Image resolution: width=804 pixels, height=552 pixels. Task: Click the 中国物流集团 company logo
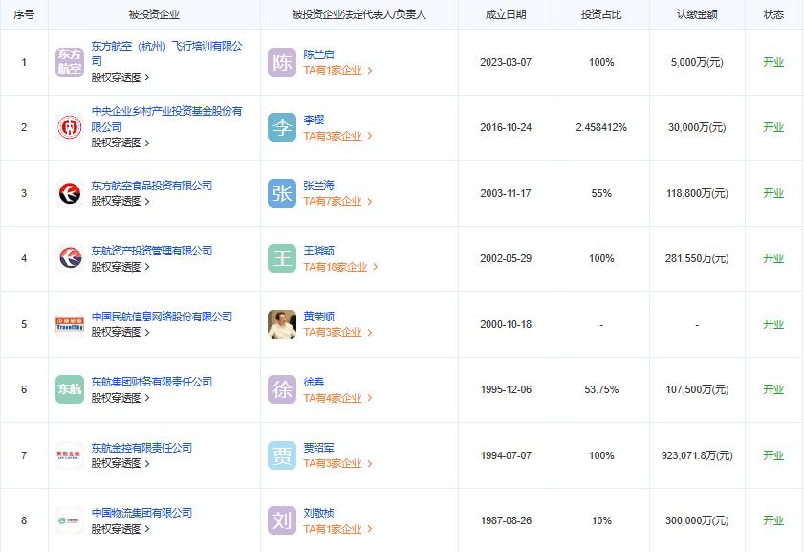70,520
